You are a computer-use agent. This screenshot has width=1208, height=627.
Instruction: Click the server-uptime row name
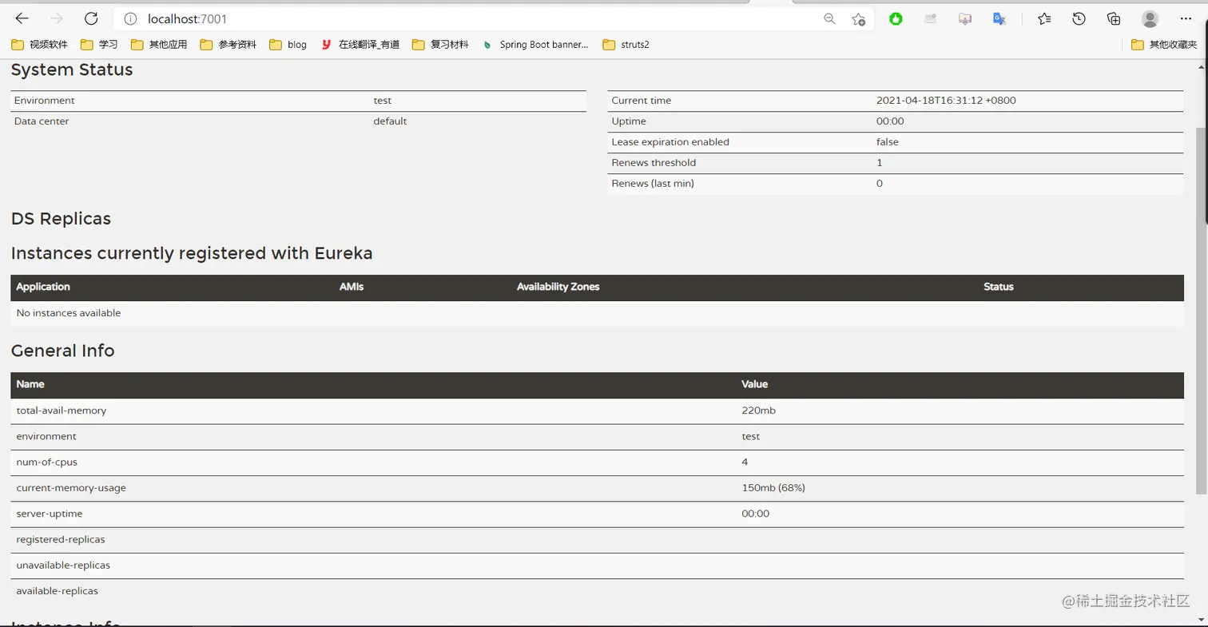(50, 514)
